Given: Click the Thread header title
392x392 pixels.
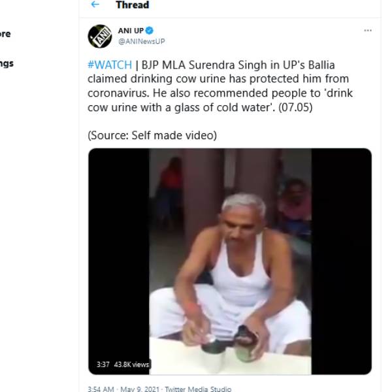Looking at the screenshot, I should 132,5.
